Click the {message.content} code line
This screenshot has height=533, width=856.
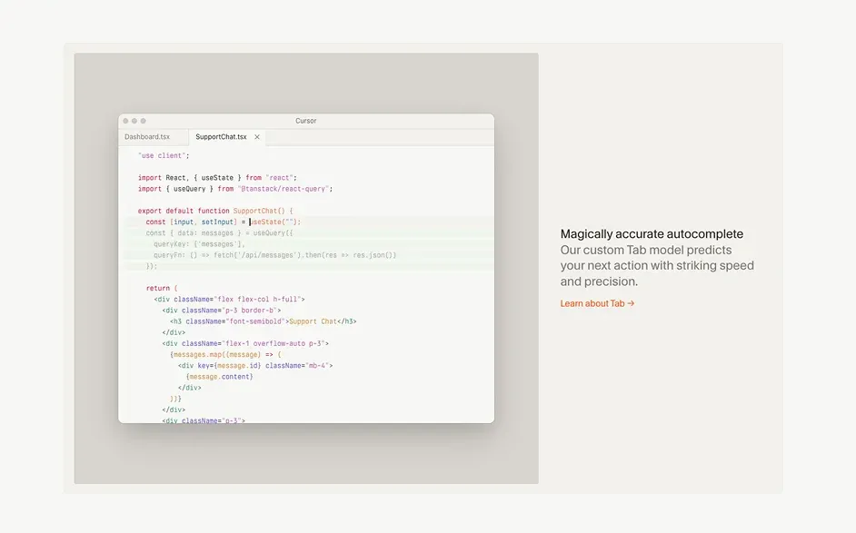click(x=219, y=376)
